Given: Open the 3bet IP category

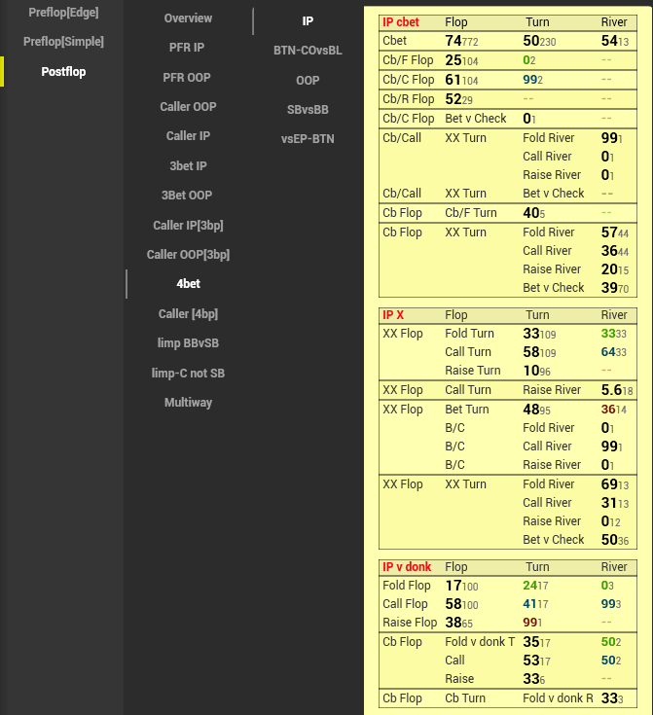Looking at the screenshot, I should [x=188, y=166].
